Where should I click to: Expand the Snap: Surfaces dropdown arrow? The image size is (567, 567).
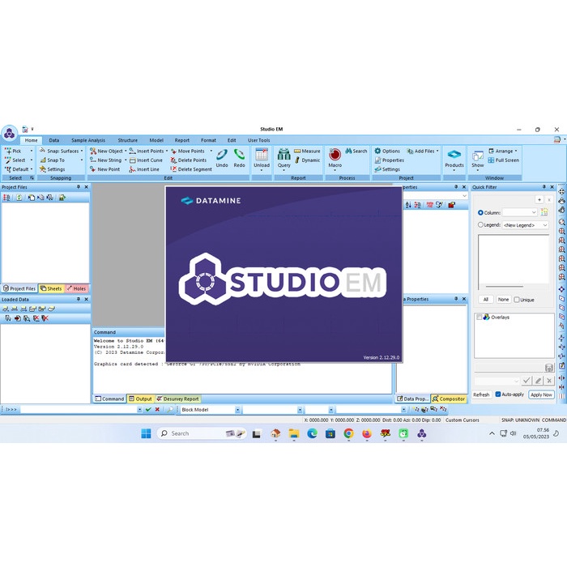[82, 151]
